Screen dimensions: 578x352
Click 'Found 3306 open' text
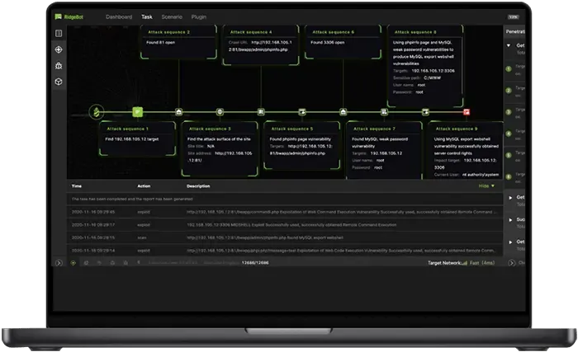point(328,43)
